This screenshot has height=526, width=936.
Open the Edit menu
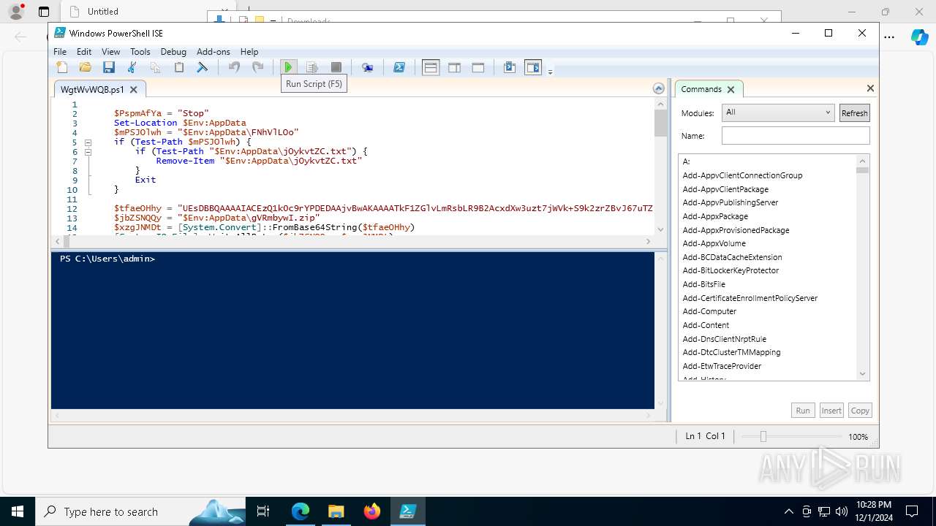(x=84, y=52)
